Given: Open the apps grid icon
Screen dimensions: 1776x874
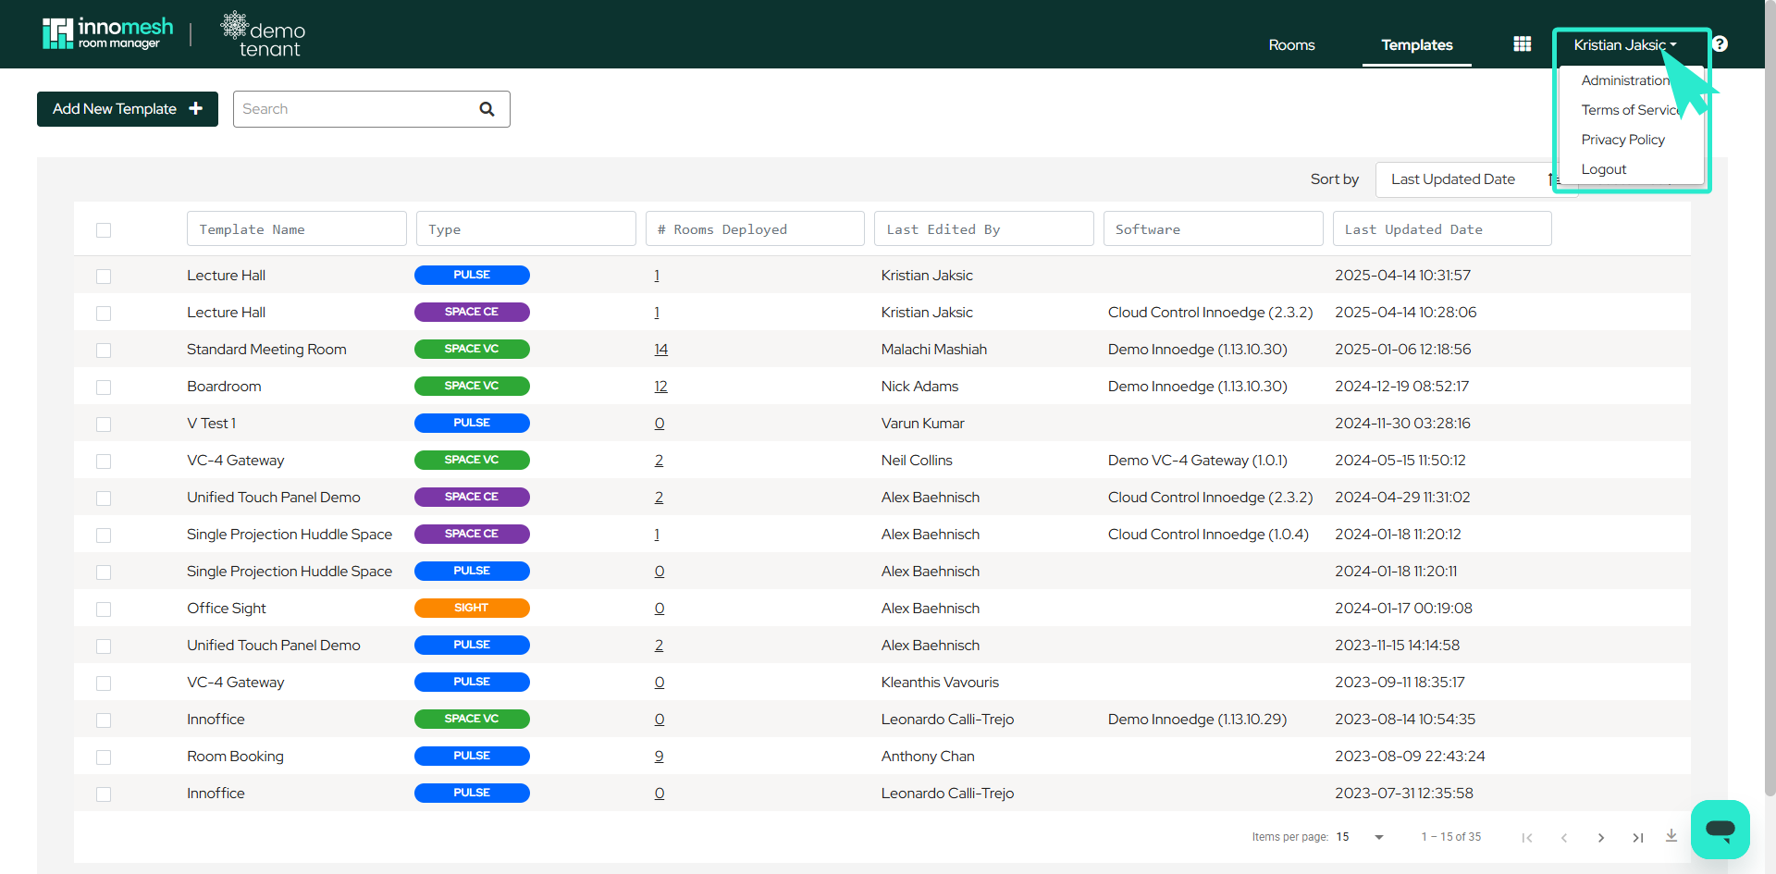Looking at the screenshot, I should coord(1522,44).
